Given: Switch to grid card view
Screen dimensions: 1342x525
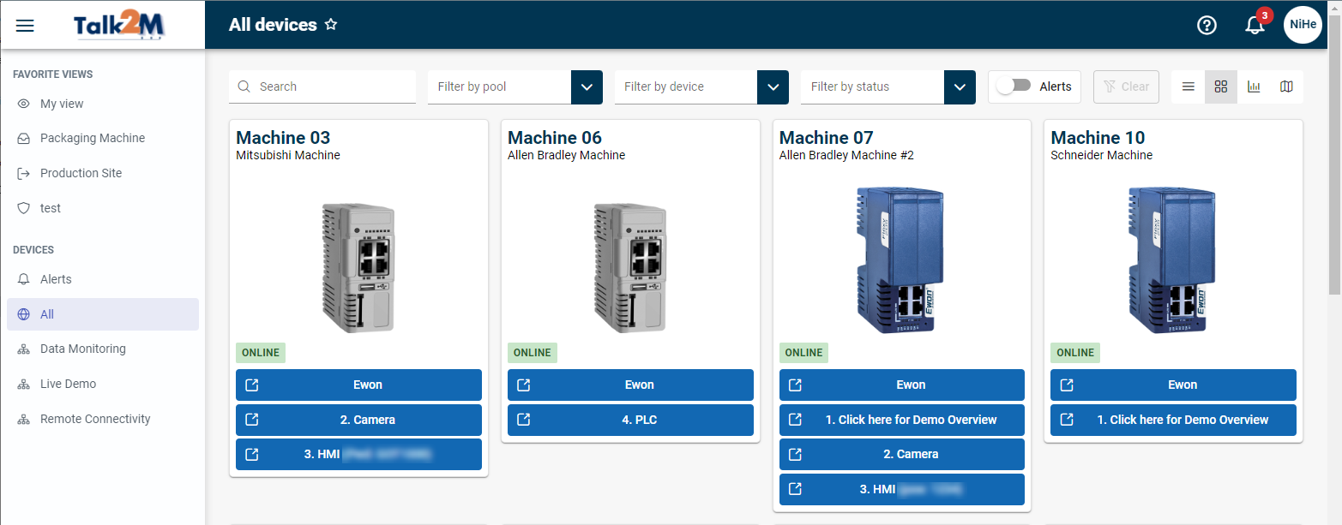Looking at the screenshot, I should [1221, 87].
